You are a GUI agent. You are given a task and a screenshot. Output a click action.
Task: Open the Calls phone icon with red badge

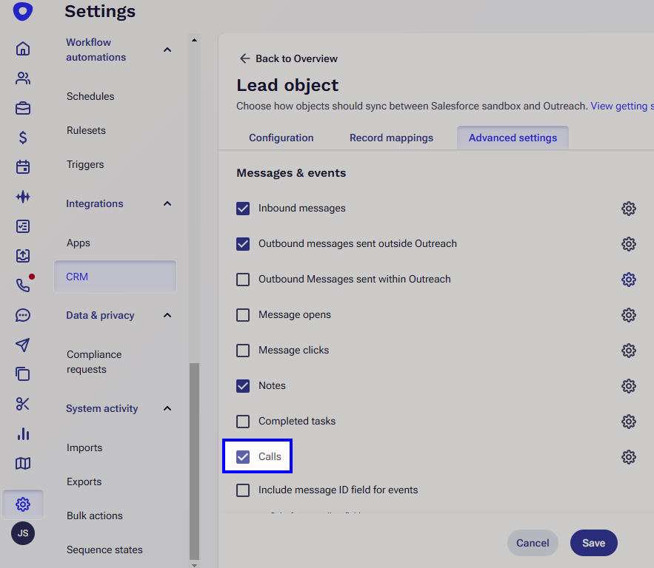(x=23, y=285)
